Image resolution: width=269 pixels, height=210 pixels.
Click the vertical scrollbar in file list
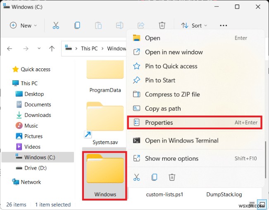(x=266, y=160)
